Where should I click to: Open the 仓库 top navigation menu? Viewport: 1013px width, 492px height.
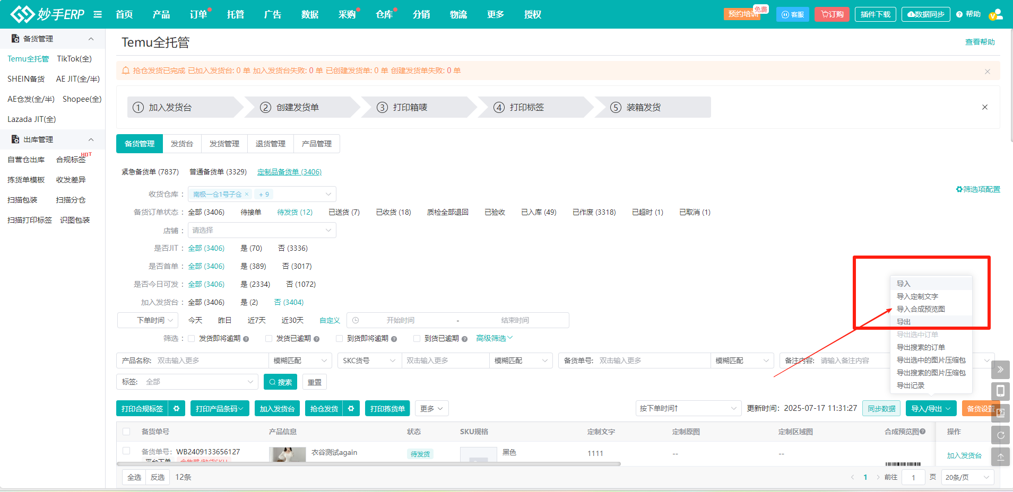tap(385, 14)
